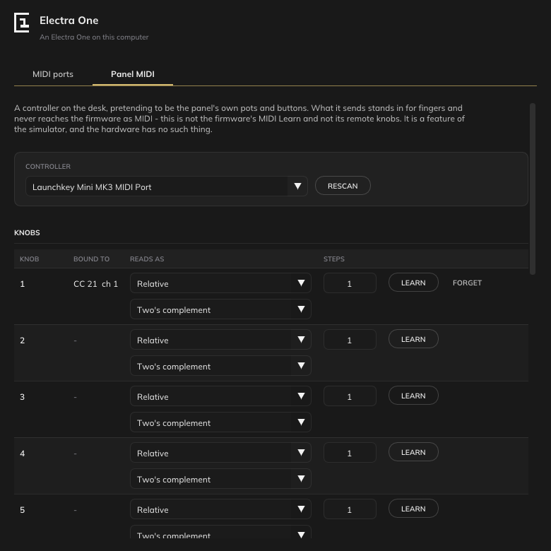Click the 'Electra One' title text
The image size is (551, 551).
pyautogui.click(x=69, y=20)
